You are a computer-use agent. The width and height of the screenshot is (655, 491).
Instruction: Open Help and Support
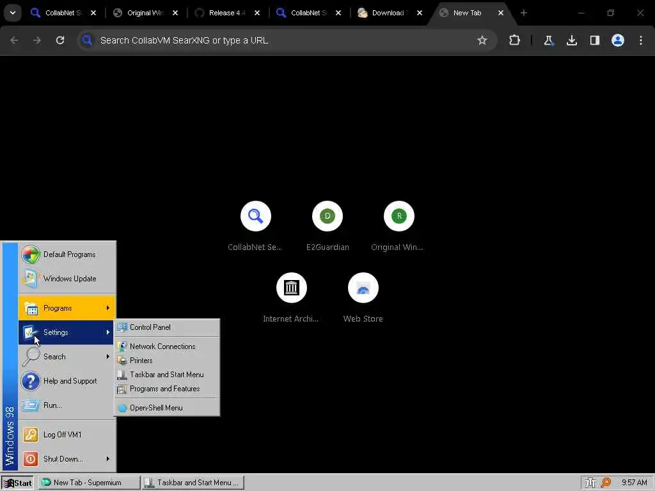[x=67, y=381]
